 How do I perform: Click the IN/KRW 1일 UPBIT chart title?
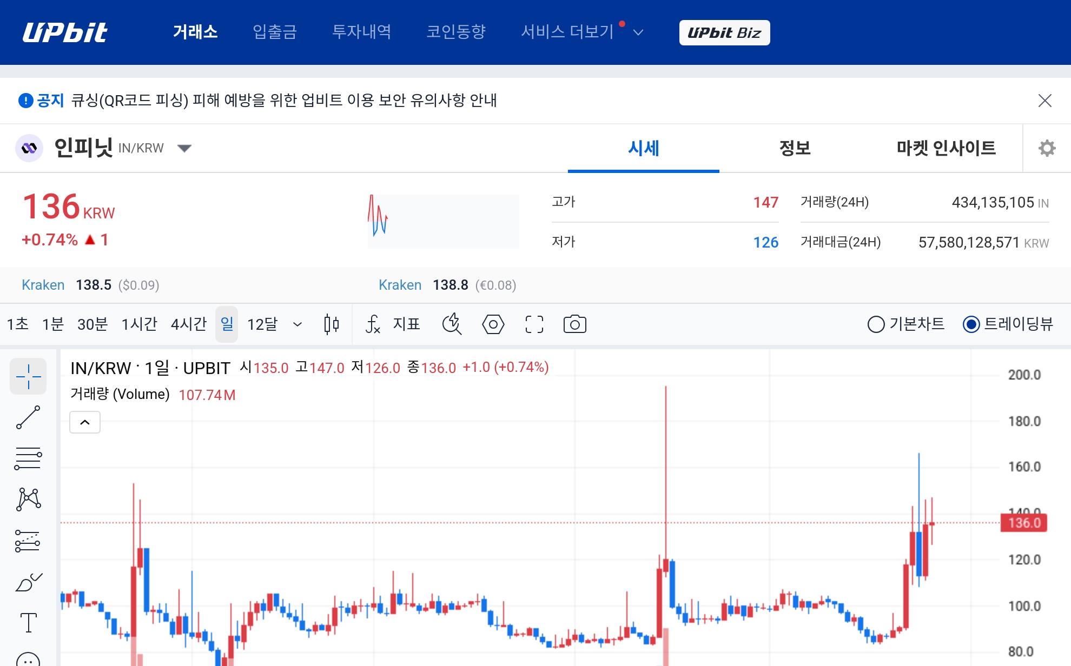point(150,368)
